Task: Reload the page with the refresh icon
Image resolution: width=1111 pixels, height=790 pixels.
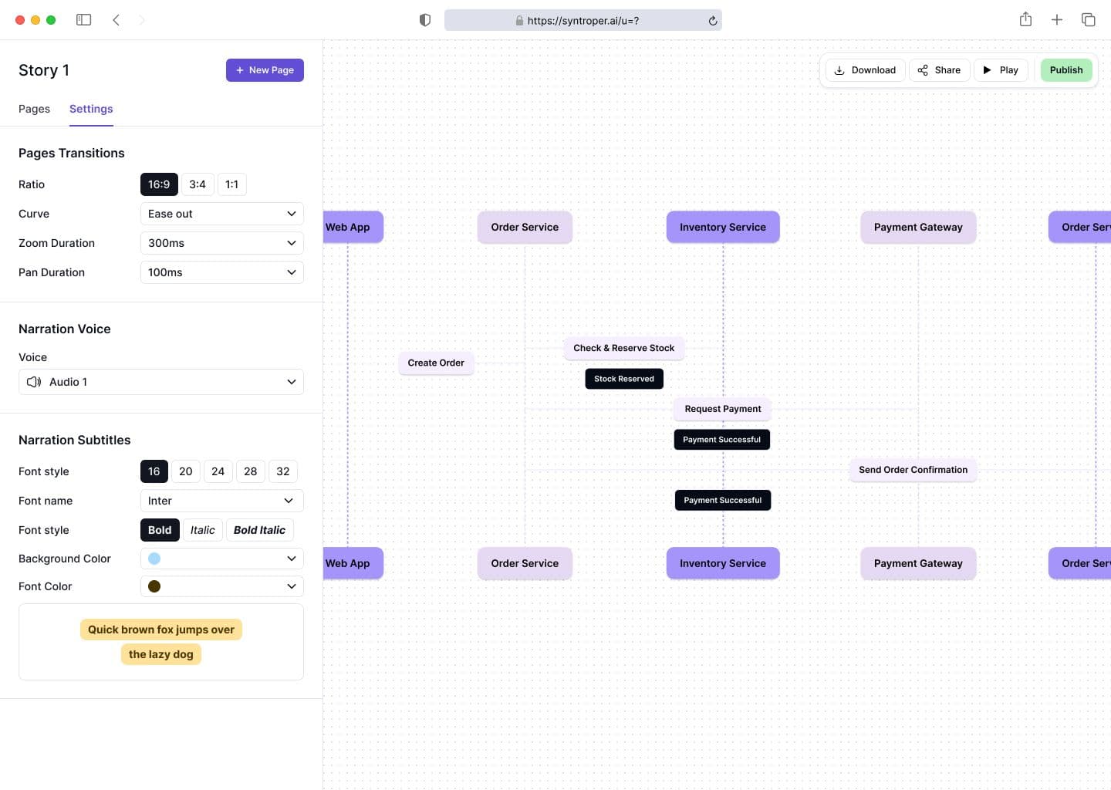Action: click(713, 21)
